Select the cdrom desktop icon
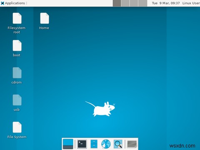 tap(17, 73)
